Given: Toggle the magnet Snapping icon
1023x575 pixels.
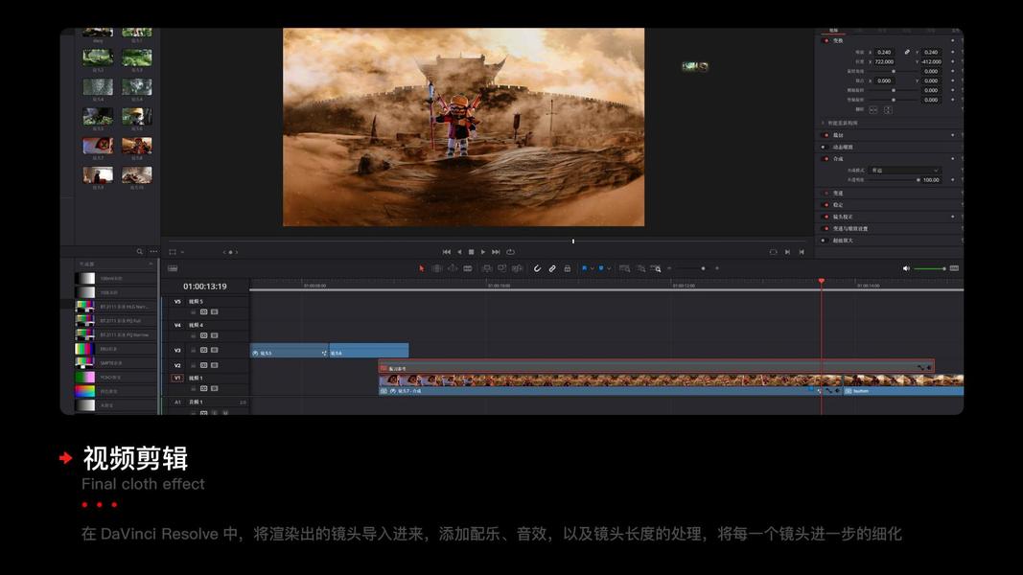Looking at the screenshot, I should pyautogui.click(x=537, y=268).
